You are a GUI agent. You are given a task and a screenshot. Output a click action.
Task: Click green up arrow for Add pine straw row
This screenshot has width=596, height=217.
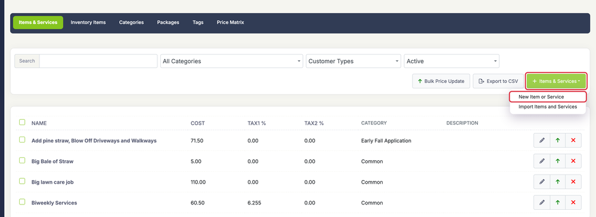pyautogui.click(x=558, y=141)
